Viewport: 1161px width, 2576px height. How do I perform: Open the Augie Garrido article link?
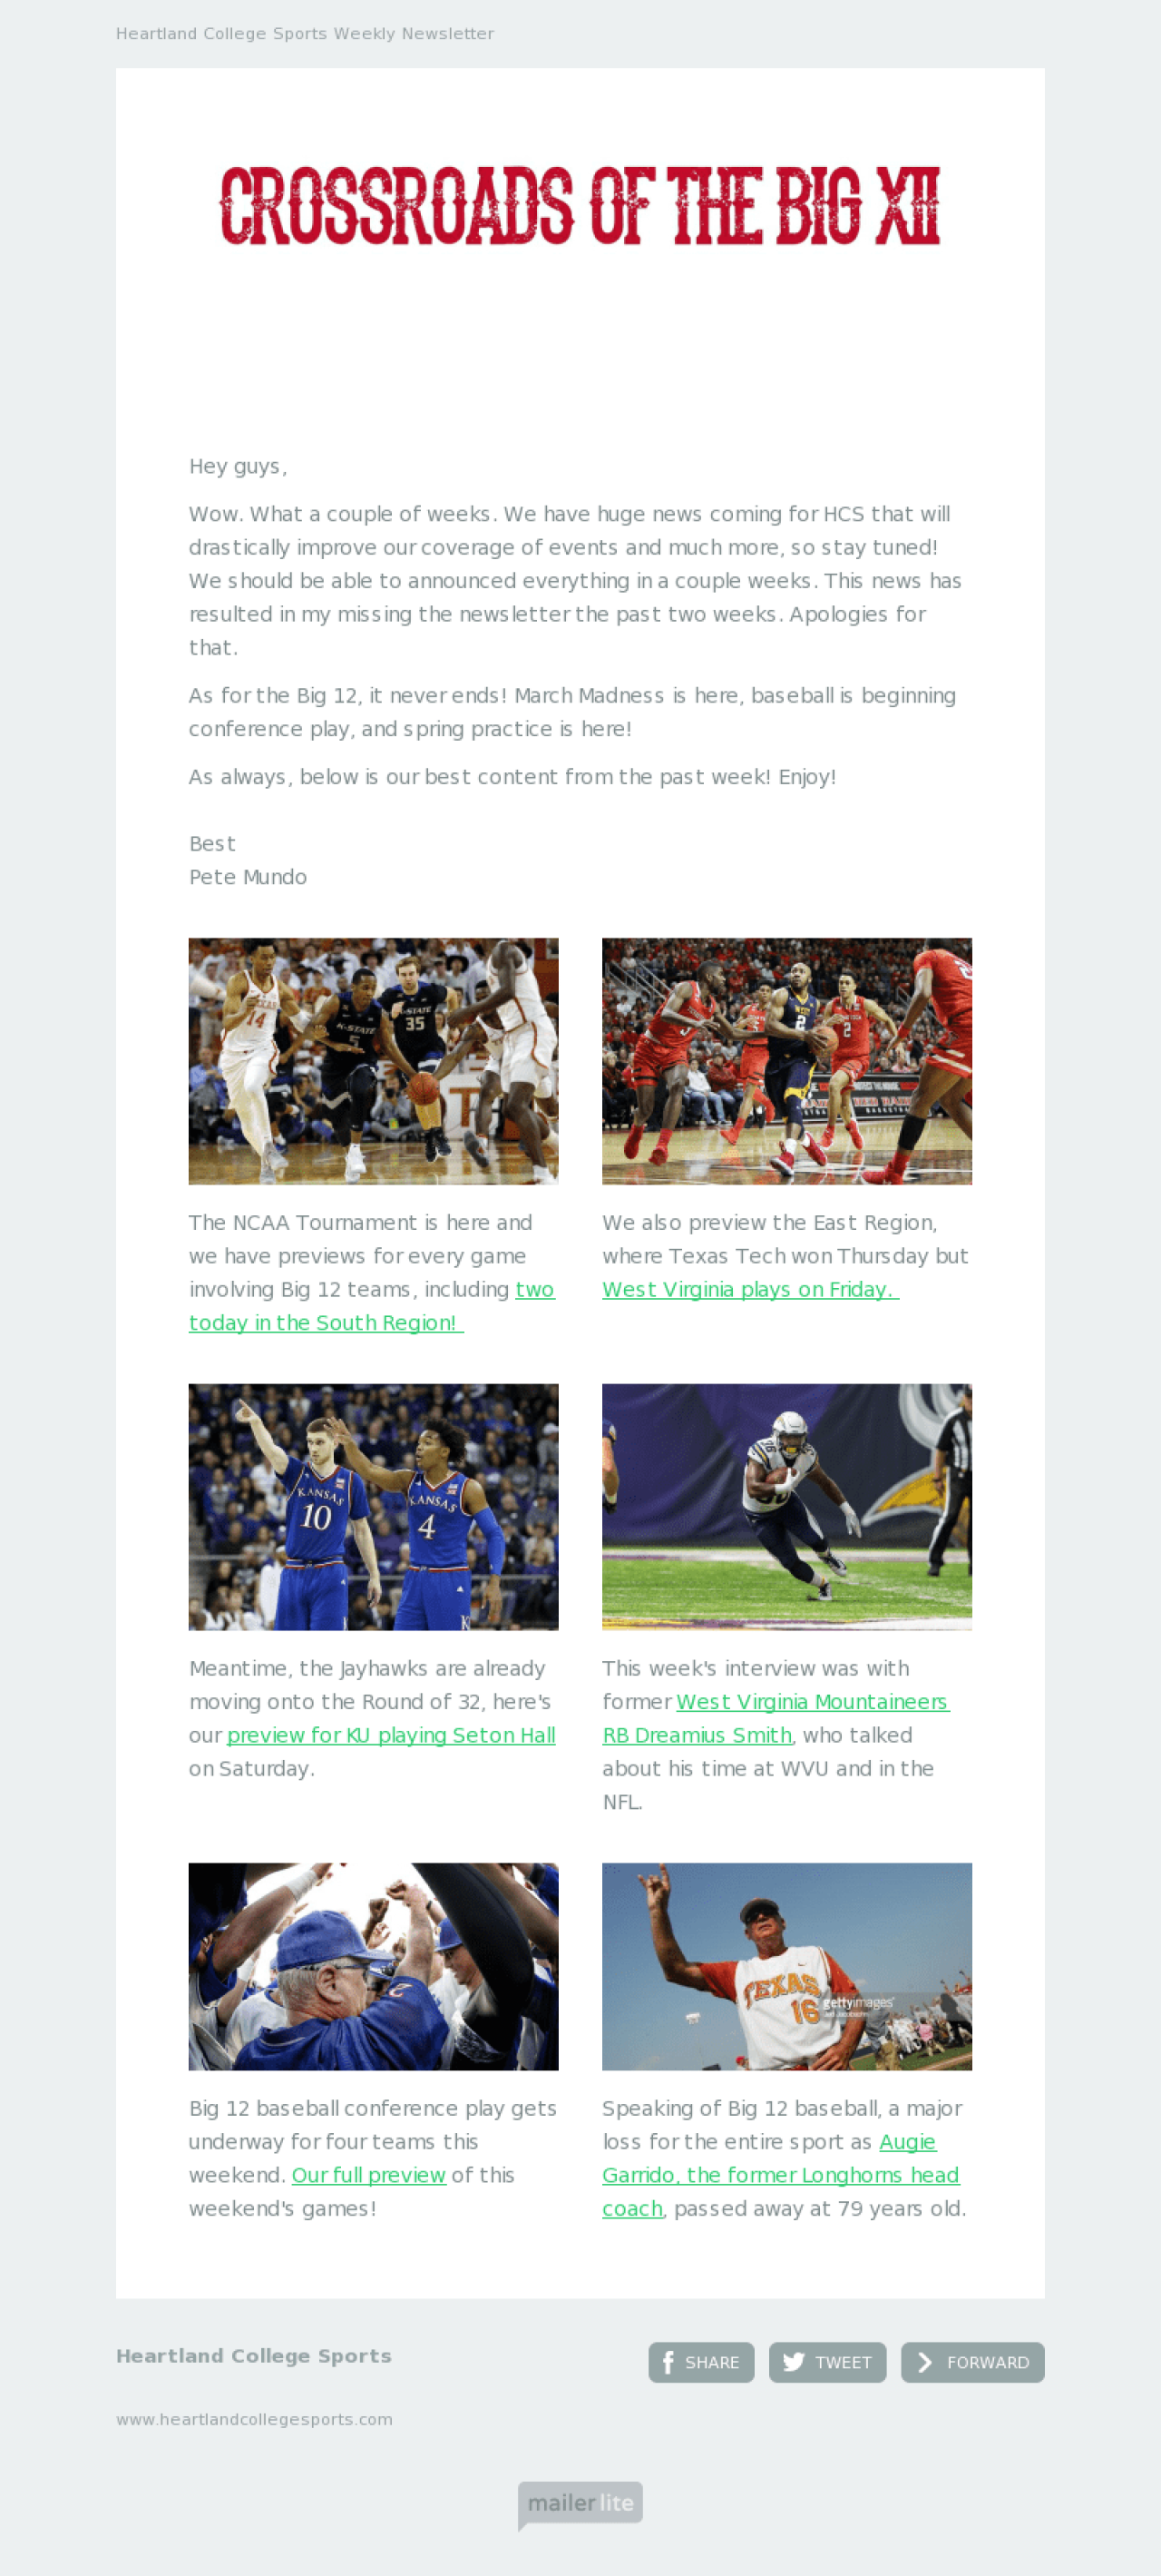point(780,2175)
